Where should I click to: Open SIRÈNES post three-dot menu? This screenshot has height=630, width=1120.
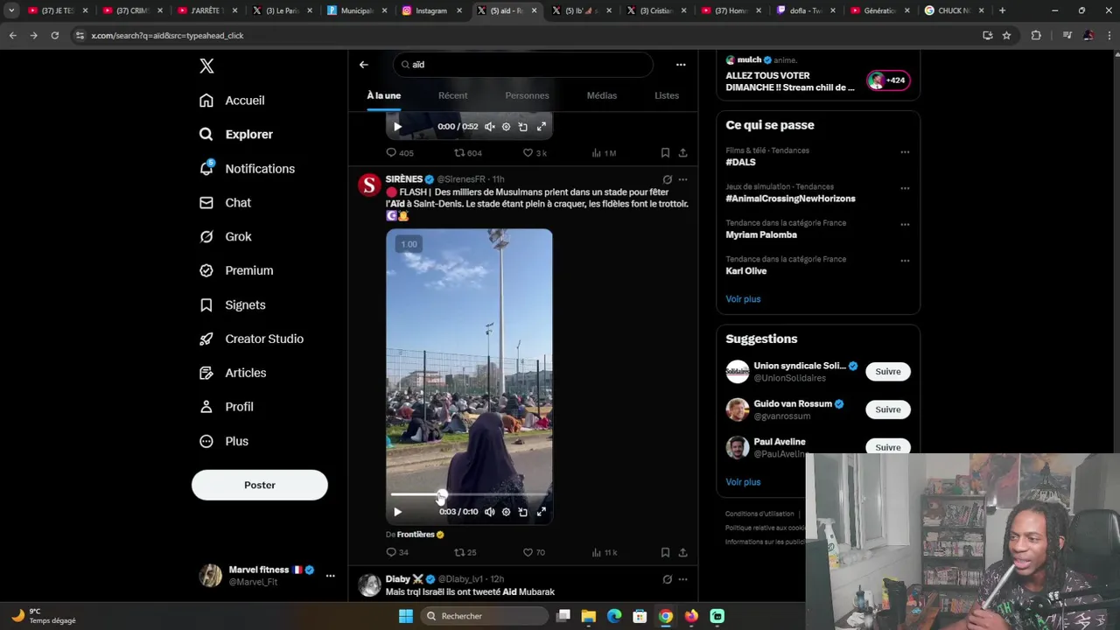[x=682, y=179]
